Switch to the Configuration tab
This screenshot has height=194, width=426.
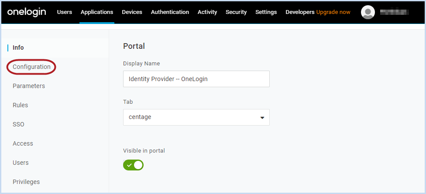(x=31, y=67)
